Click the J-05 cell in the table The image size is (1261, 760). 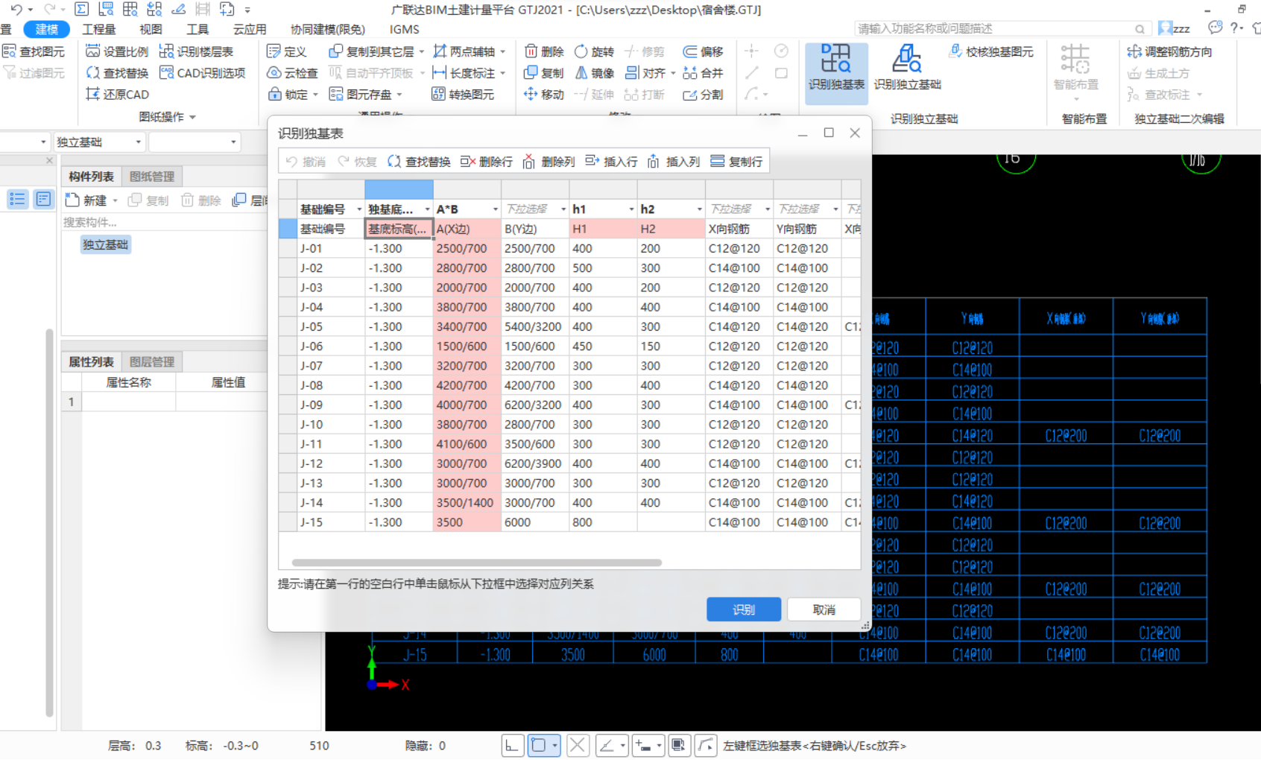pos(331,326)
